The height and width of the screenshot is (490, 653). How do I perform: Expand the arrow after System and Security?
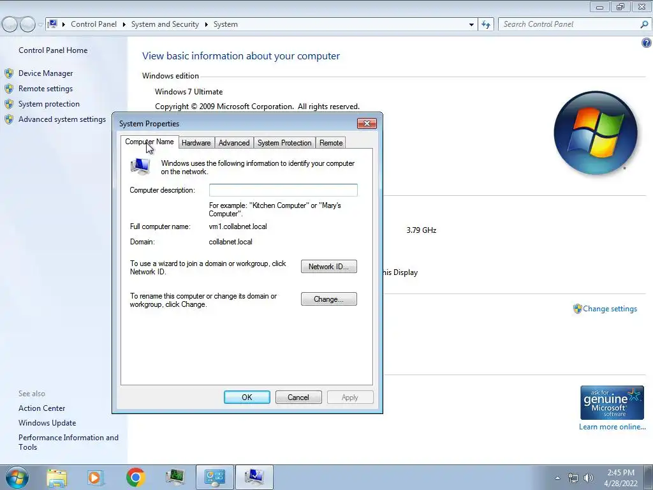pos(206,24)
